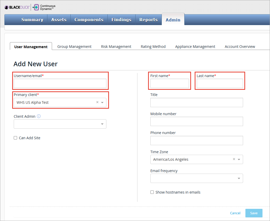The height and width of the screenshot is (221, 270).
Task: Clear the America/Los Angeles time zone selection
Action: point(234,159)
